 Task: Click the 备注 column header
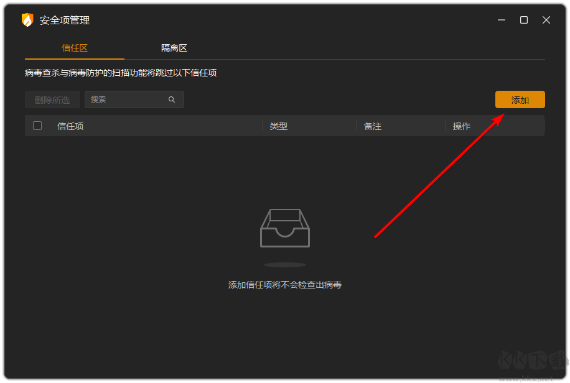(x=371, y=126)
